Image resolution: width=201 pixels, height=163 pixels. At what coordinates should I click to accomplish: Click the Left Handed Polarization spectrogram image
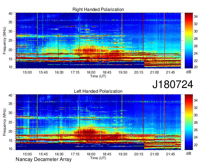coord(98,122)
